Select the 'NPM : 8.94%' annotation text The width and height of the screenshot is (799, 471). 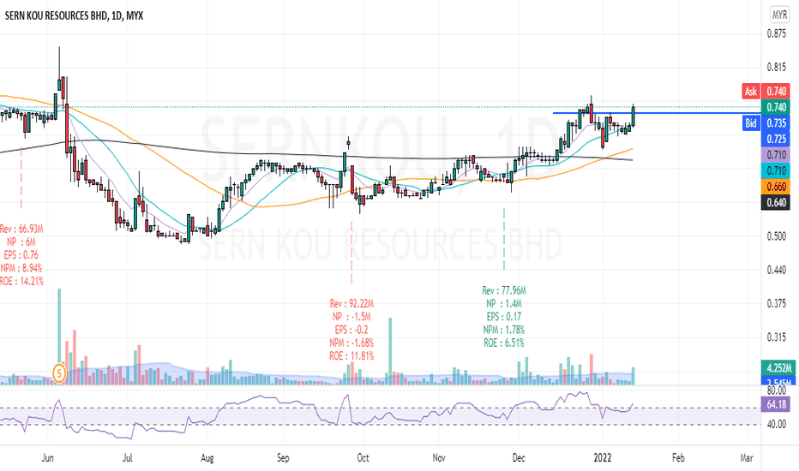pos(21,268)
